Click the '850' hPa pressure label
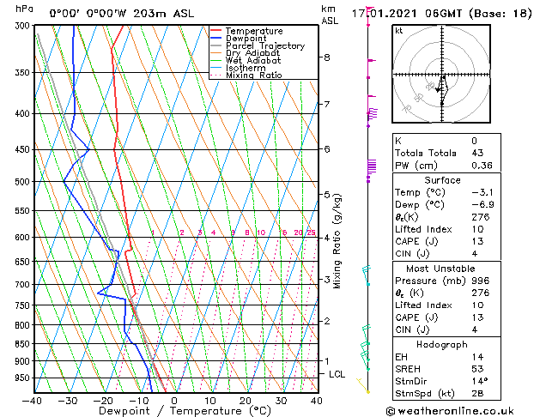 coord(24,344)
